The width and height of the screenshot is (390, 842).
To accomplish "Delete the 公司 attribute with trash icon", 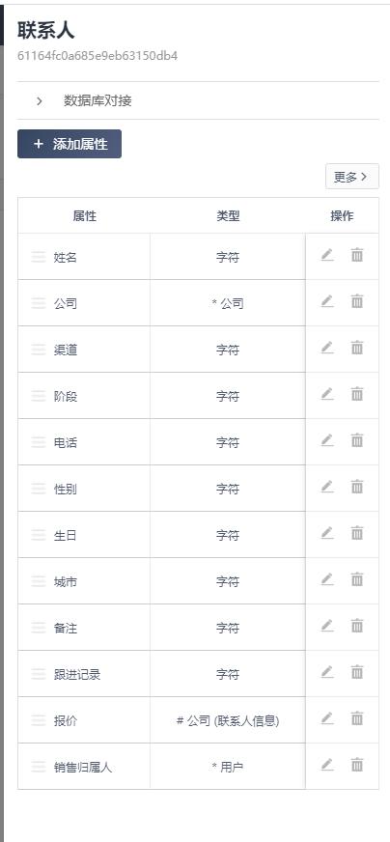I will (x=357, y=301).
